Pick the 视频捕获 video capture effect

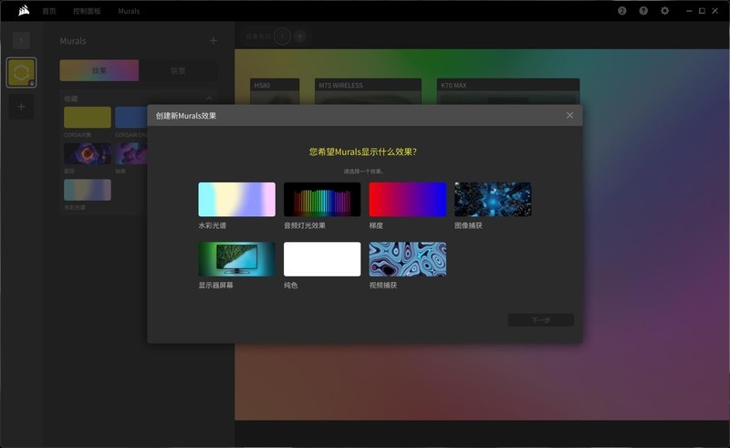[x=408, y=259]
